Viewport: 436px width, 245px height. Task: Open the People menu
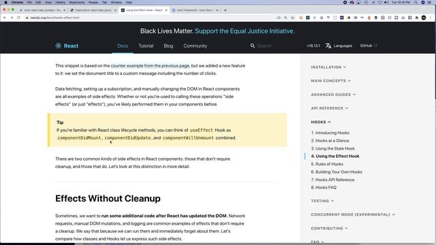coord(93,2)
